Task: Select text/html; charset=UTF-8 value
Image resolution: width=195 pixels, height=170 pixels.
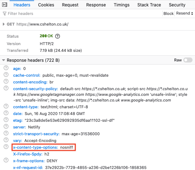Action: click(x=64, y=107)
